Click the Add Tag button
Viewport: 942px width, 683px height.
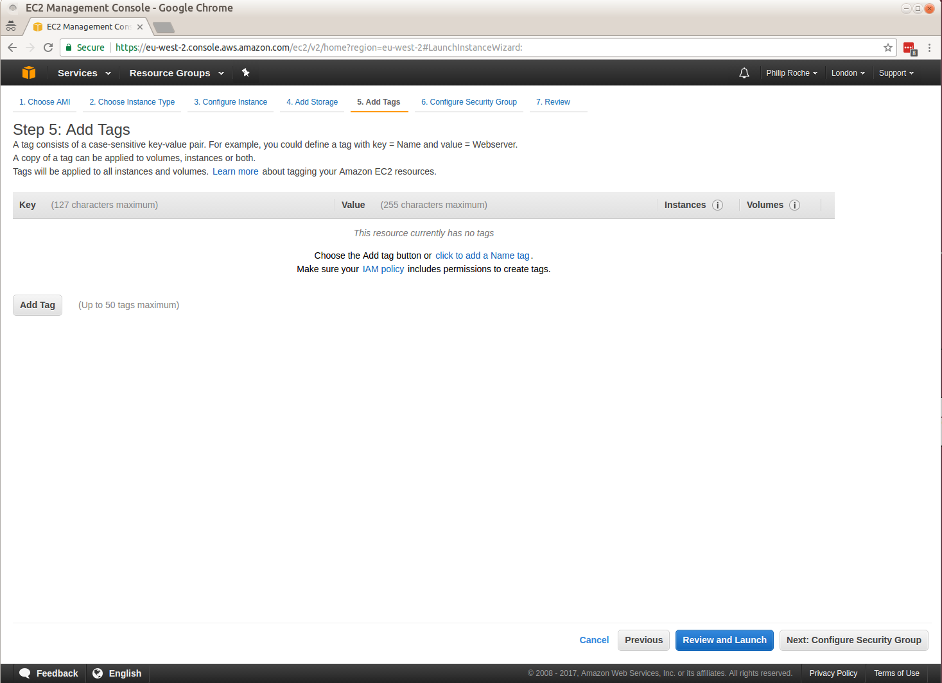(37, 305)
